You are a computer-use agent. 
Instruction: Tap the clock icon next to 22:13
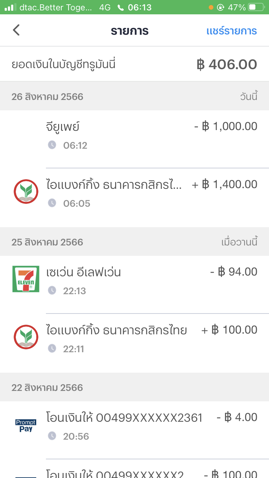point(52,291)
